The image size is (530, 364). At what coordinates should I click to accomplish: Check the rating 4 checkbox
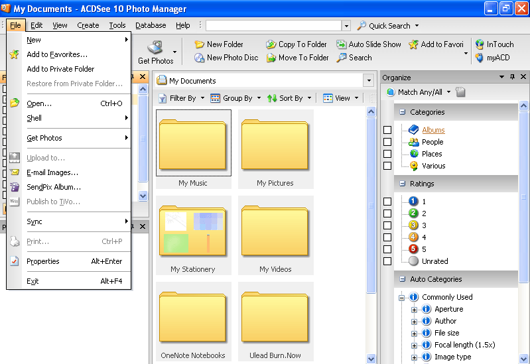click(387, 237)
